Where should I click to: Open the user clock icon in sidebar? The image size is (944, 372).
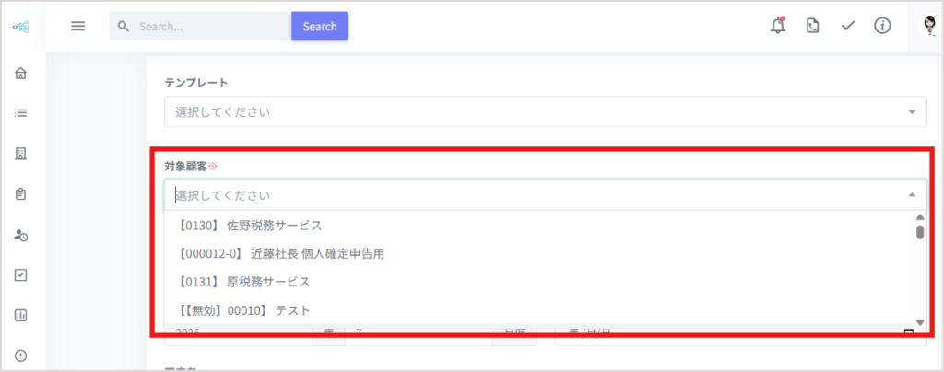(20, 236)
